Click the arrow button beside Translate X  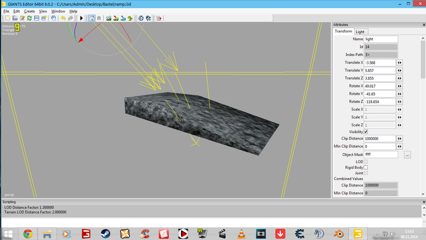399,63
